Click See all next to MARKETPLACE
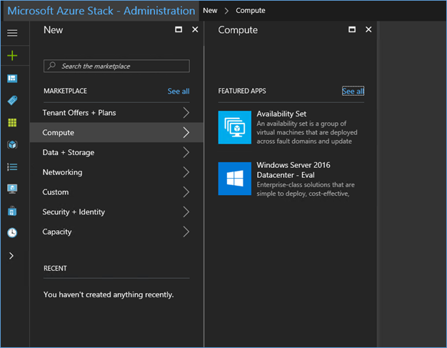Screen dimensions: 447x348 coord(179,91)
